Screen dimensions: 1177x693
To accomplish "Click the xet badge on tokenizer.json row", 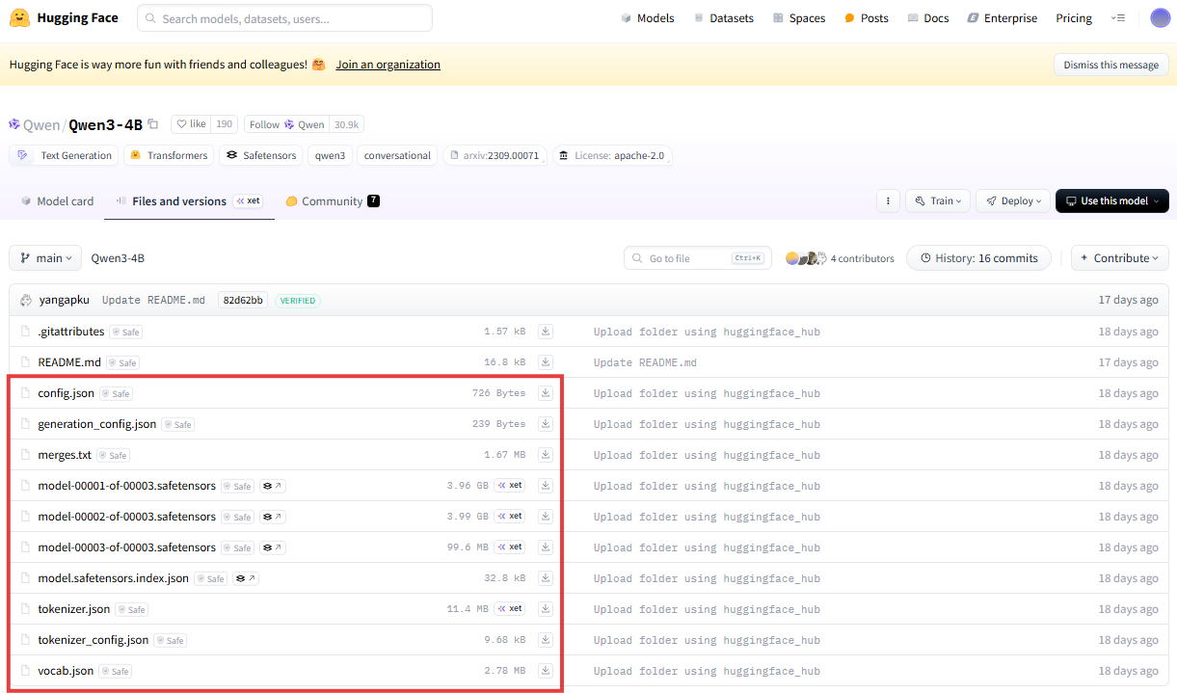I will pos(511,609).
